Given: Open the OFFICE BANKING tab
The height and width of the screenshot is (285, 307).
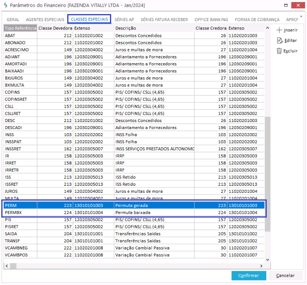Looking at the screenshot, I should [211, 19].
